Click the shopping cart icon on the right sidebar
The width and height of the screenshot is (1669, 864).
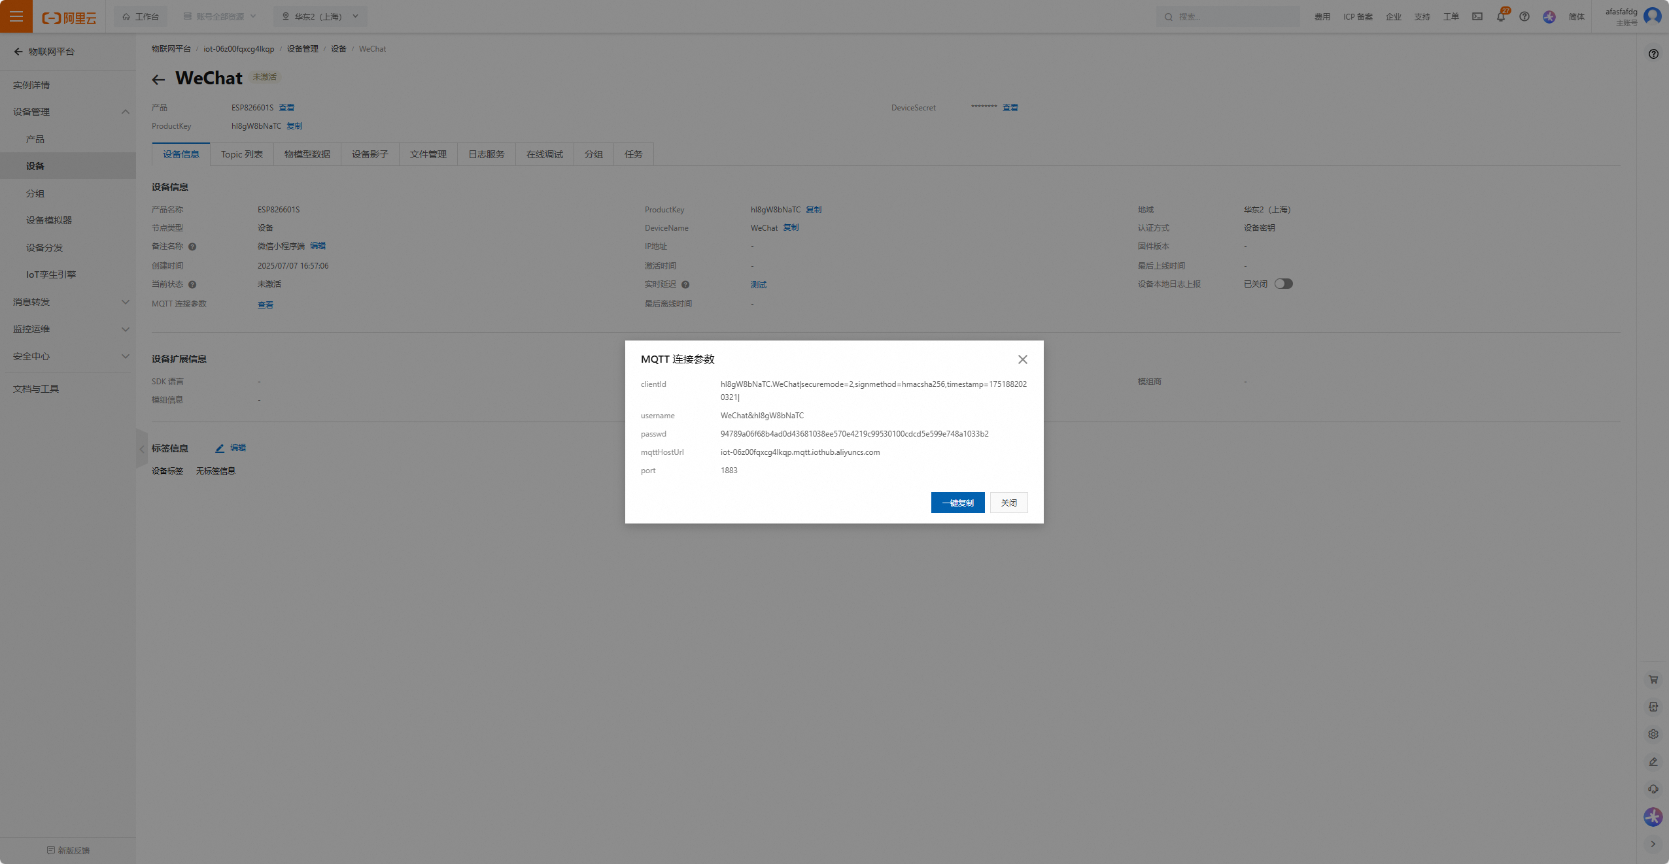pyautogui.click(x=1653, y=680)
